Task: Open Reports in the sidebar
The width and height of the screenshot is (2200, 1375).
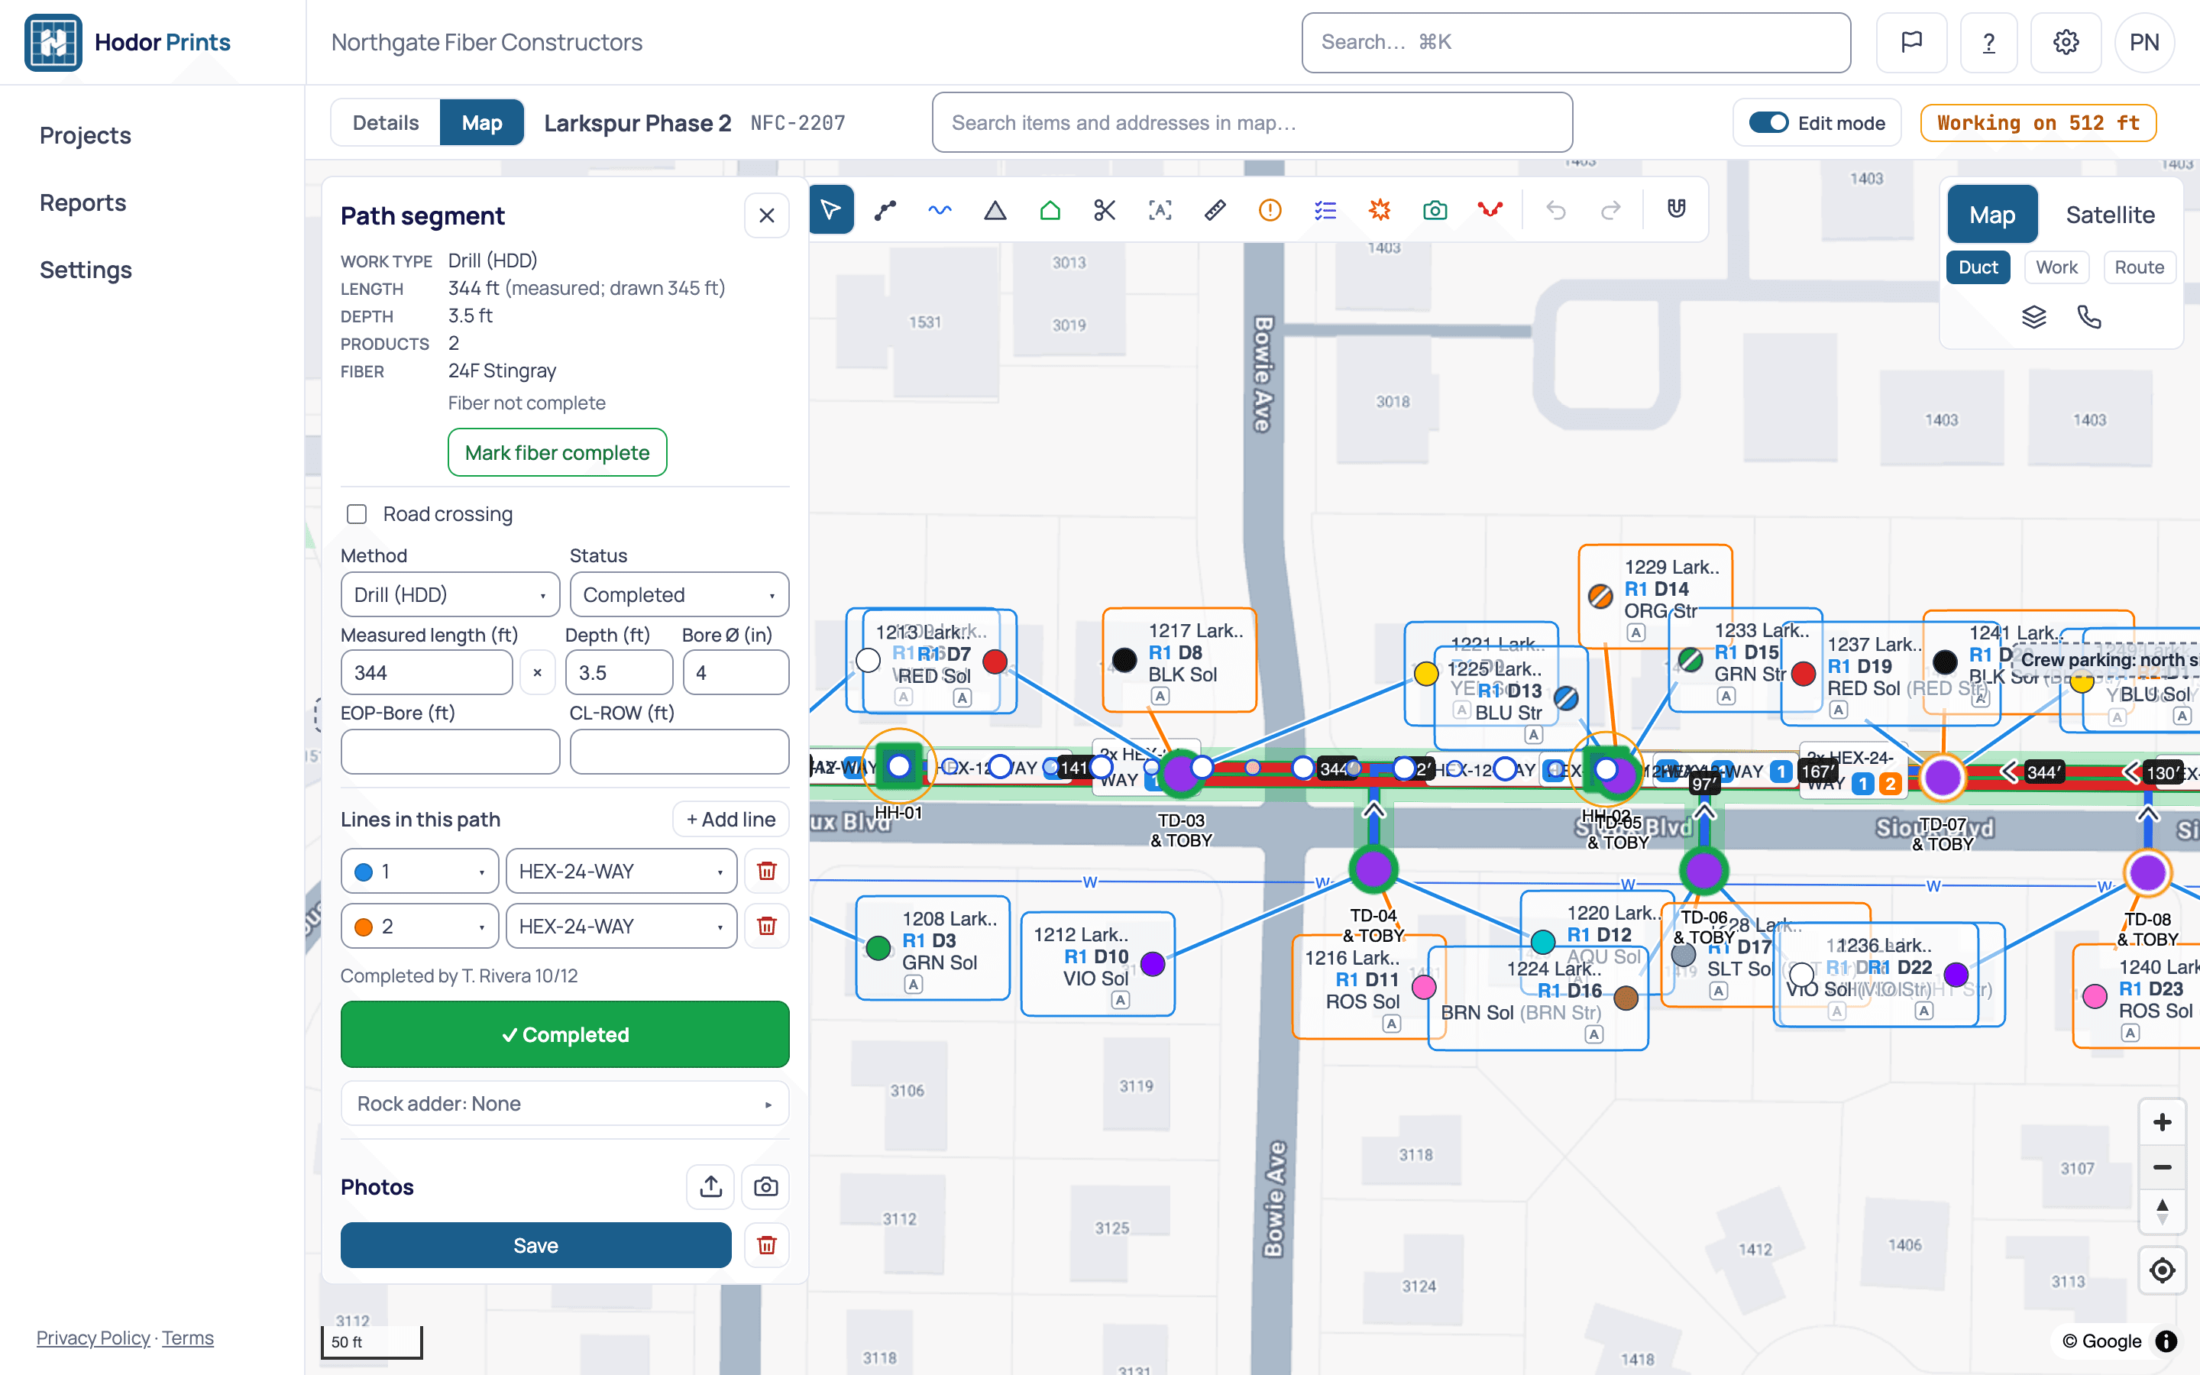Action: coord(82,202)
